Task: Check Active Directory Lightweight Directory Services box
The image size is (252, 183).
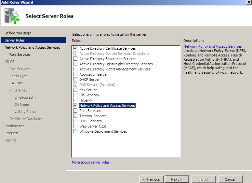Action: (75, 64)
